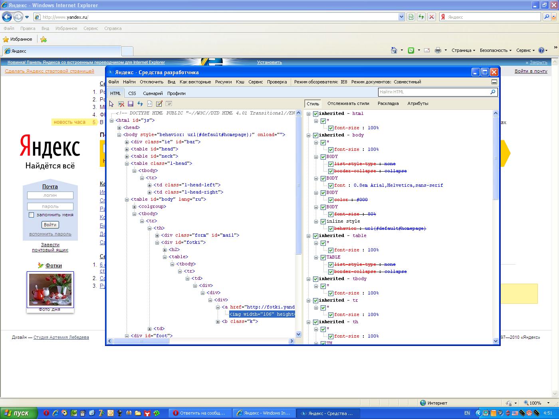Activate select element by click arrow tool

(111, 104)
